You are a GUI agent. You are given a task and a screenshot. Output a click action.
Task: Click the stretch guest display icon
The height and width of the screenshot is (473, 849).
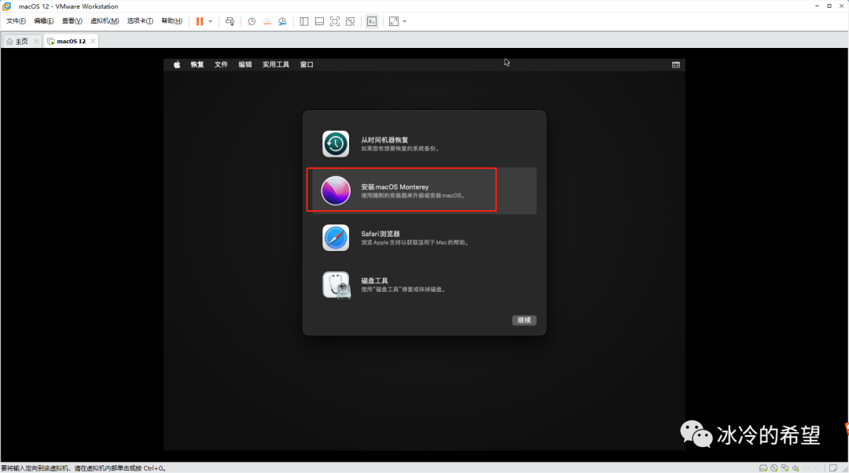[394, 21]
